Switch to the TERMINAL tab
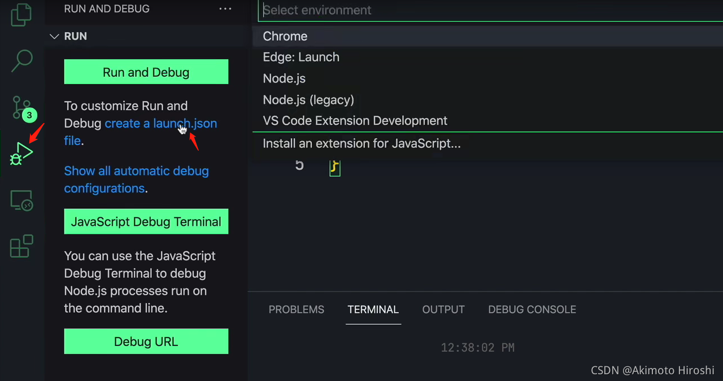723x381 pixels. (x=373, y=309)
